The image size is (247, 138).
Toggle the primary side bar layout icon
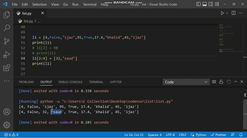[198, 4]
